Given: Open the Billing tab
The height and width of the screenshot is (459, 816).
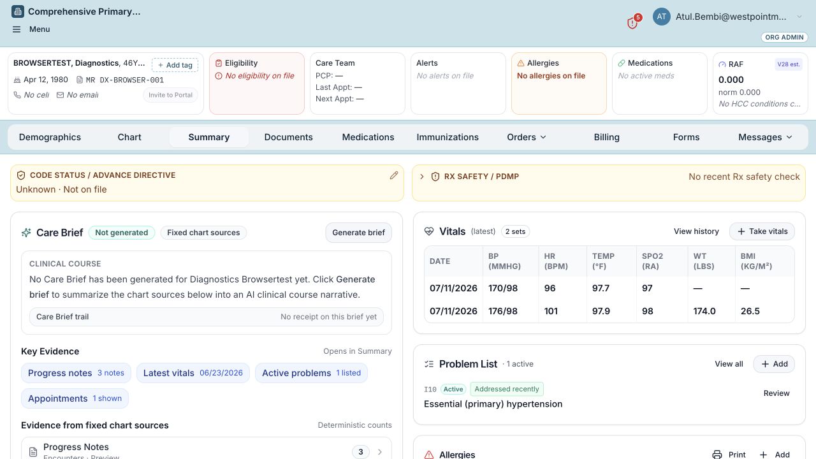Looking at the screenshot, I should 607,137.
